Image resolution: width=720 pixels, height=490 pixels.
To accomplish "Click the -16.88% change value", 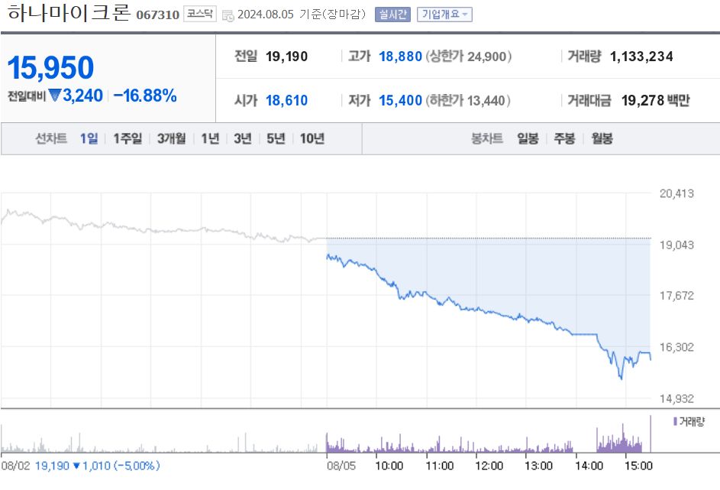I will [145, 96].
